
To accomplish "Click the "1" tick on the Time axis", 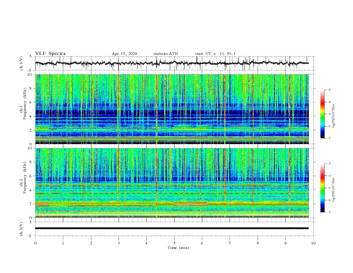I will pyautogui.click(x=63, y=243).
